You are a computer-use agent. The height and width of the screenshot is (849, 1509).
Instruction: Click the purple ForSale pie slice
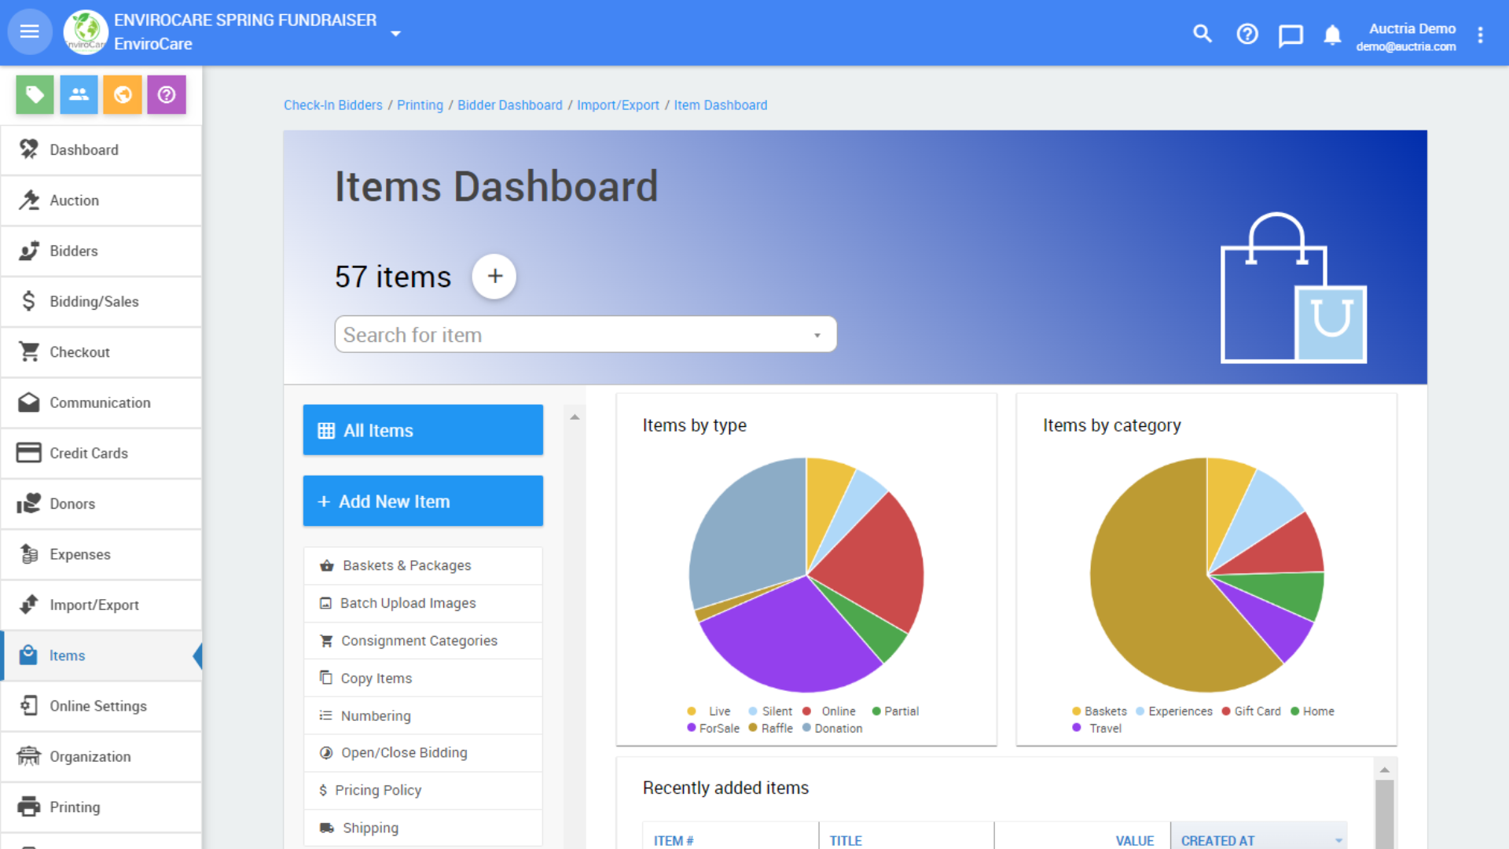786,637
